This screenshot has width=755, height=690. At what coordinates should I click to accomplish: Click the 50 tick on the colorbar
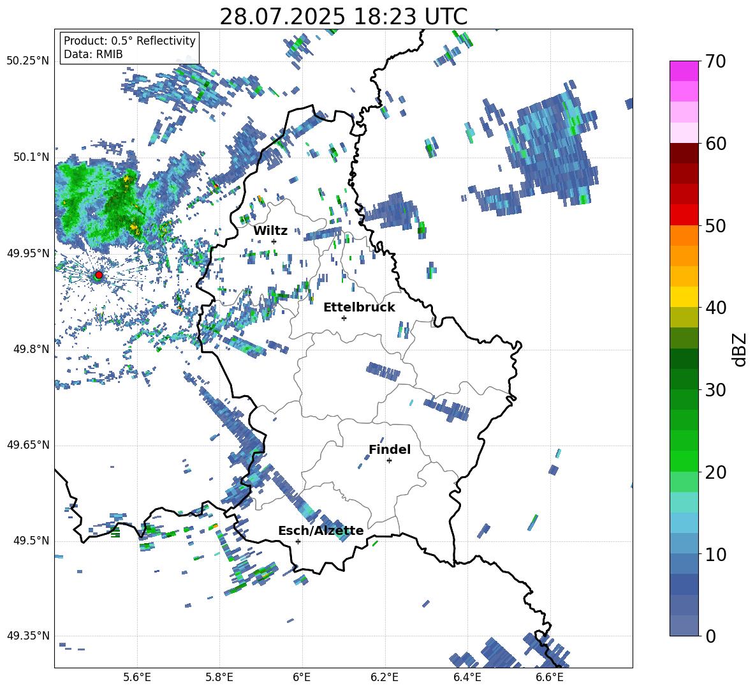tap(715, 225)
